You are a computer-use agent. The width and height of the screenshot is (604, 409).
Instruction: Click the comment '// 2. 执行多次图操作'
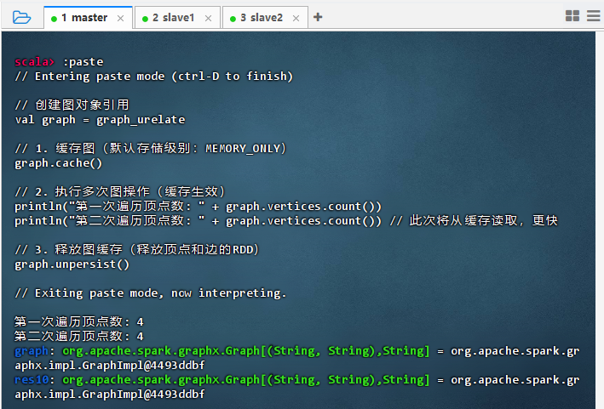point(120,191)
